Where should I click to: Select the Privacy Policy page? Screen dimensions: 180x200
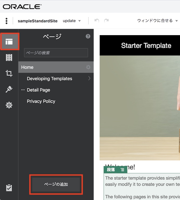click(x=41, y=101)
